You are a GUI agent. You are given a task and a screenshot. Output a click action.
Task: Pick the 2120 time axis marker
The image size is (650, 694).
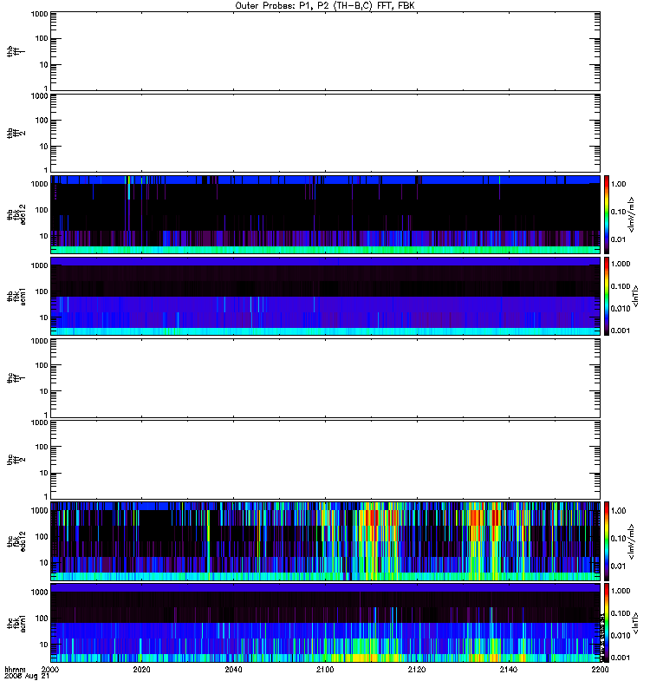[417, 671]
